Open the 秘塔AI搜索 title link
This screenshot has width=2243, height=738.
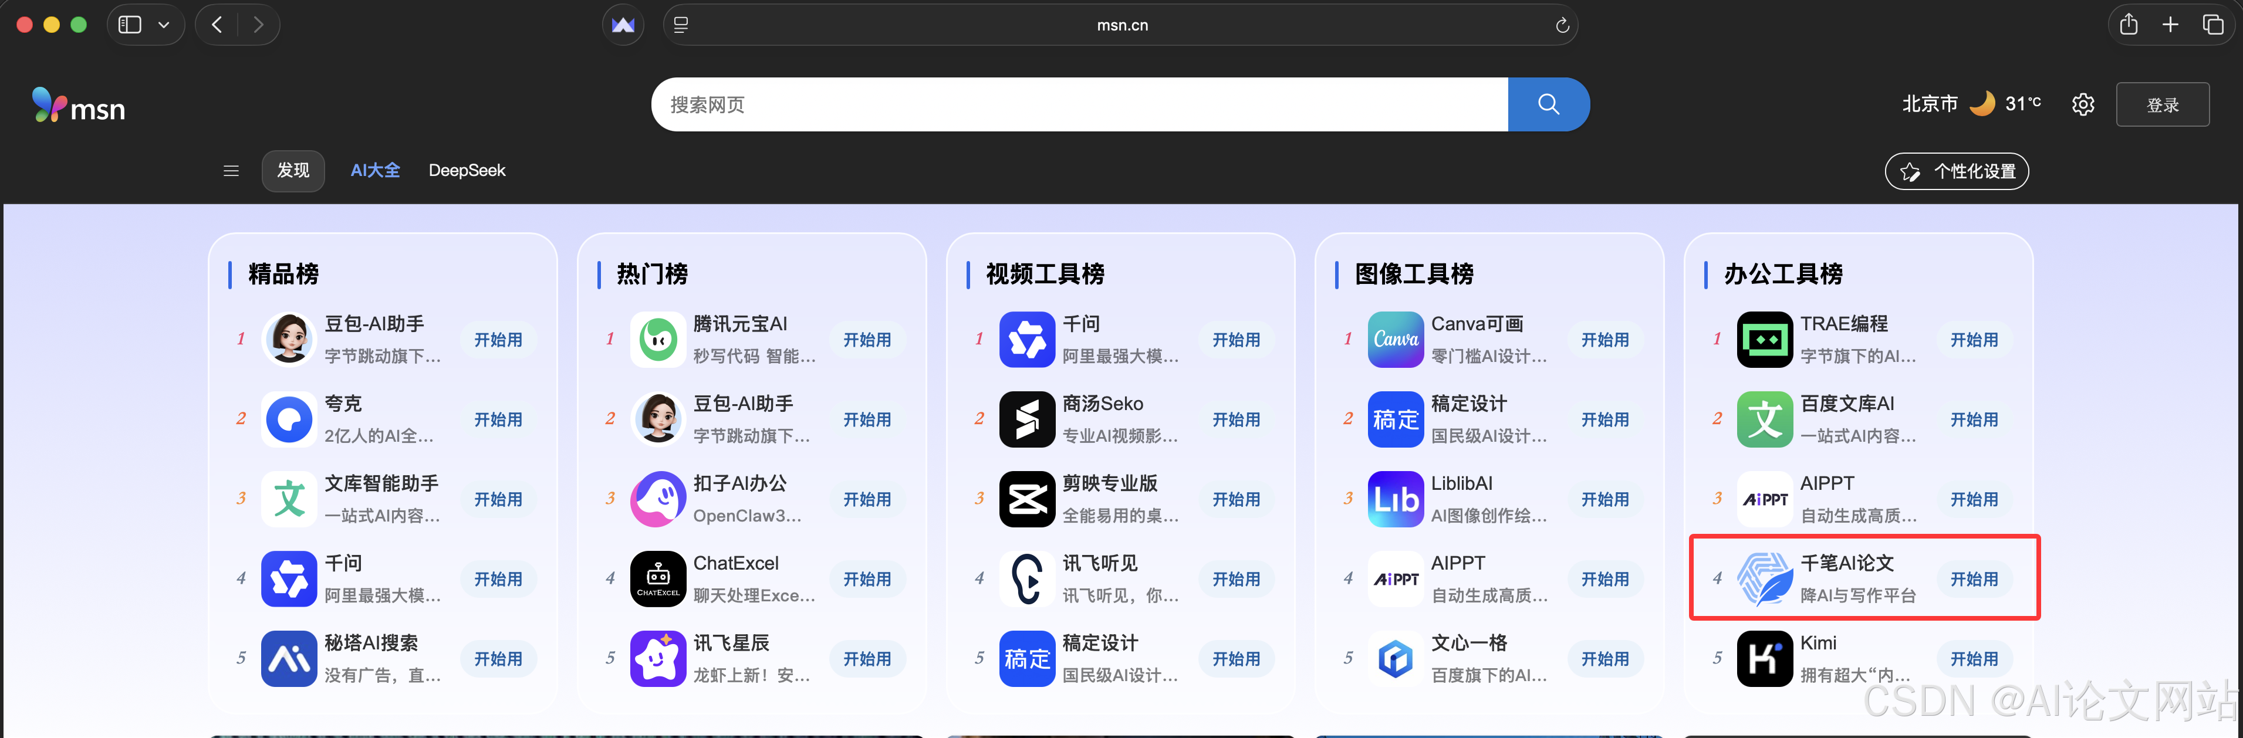click(x=371, y=643)
